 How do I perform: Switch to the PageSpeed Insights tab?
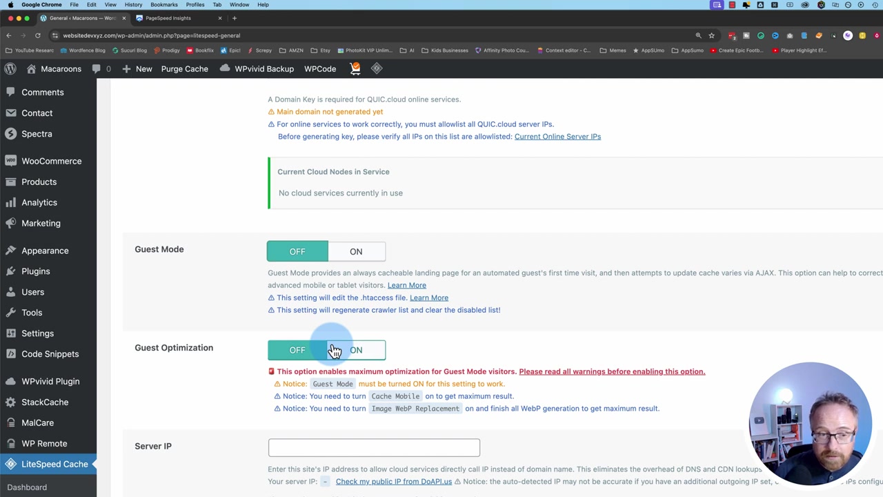tap(179, 18)
